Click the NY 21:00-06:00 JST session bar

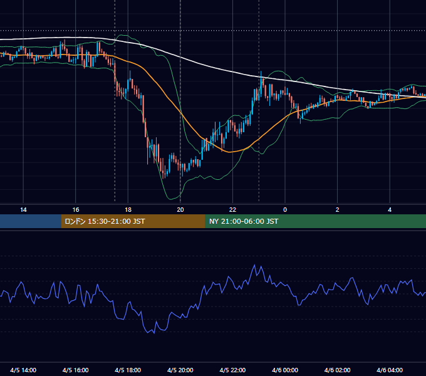coord(315,221)
